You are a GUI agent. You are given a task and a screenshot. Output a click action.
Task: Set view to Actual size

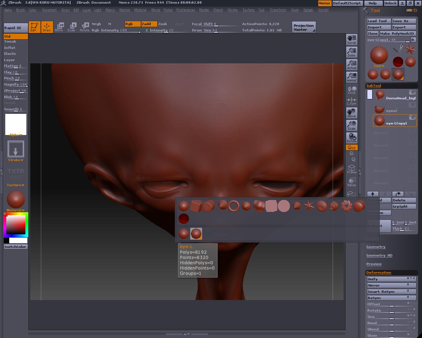point(351,64)
